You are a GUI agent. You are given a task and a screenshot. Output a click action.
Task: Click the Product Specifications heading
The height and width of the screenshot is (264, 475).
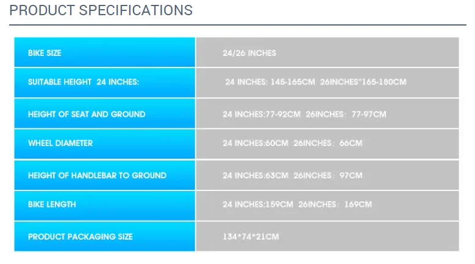point(101,10)
